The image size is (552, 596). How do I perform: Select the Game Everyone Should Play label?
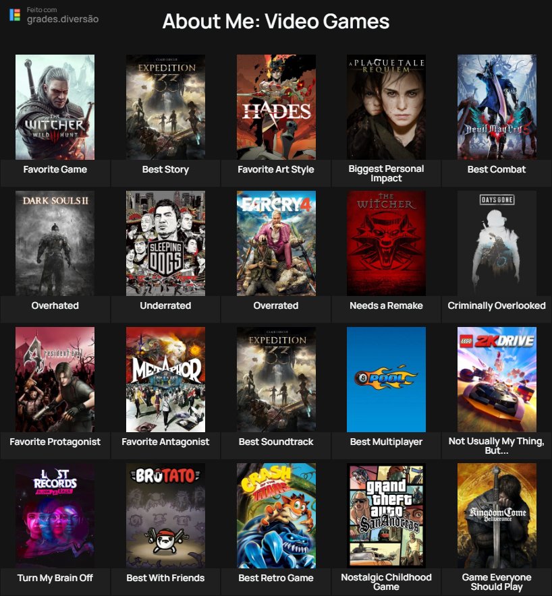(497, 582)
